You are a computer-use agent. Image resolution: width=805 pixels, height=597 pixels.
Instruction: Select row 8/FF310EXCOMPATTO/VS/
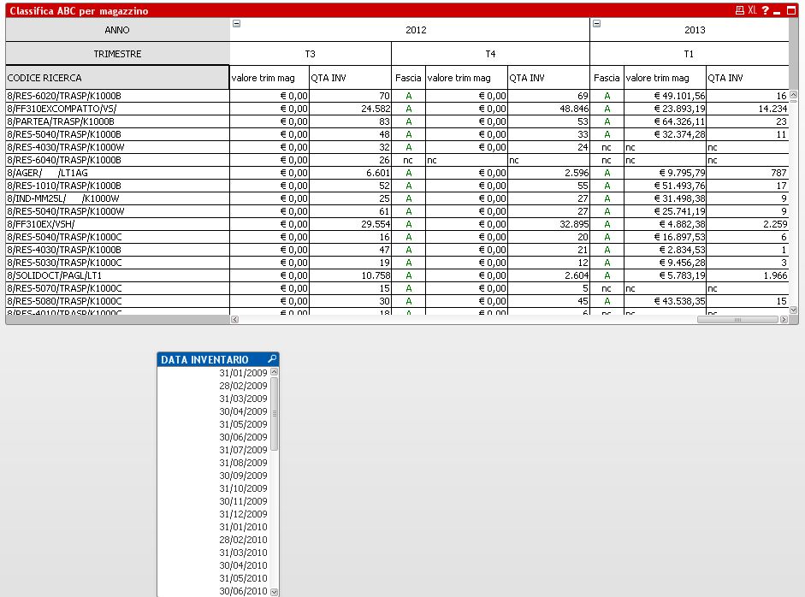click(117, 109)
